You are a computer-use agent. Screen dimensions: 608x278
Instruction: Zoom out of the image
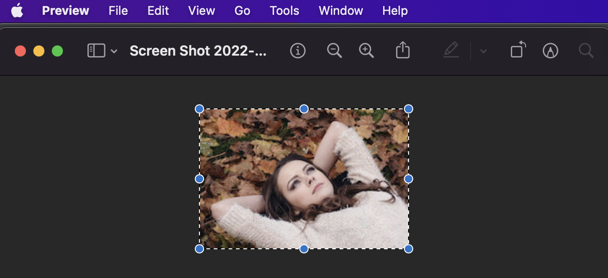click(x=334, y=51)
